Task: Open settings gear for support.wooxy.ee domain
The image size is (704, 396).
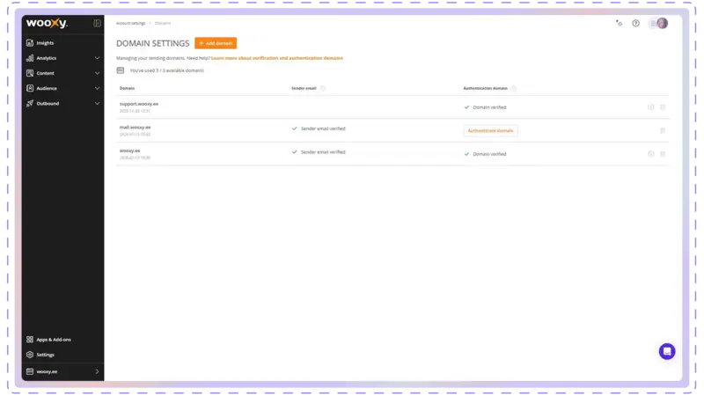Action: click(x=650, y=107)
